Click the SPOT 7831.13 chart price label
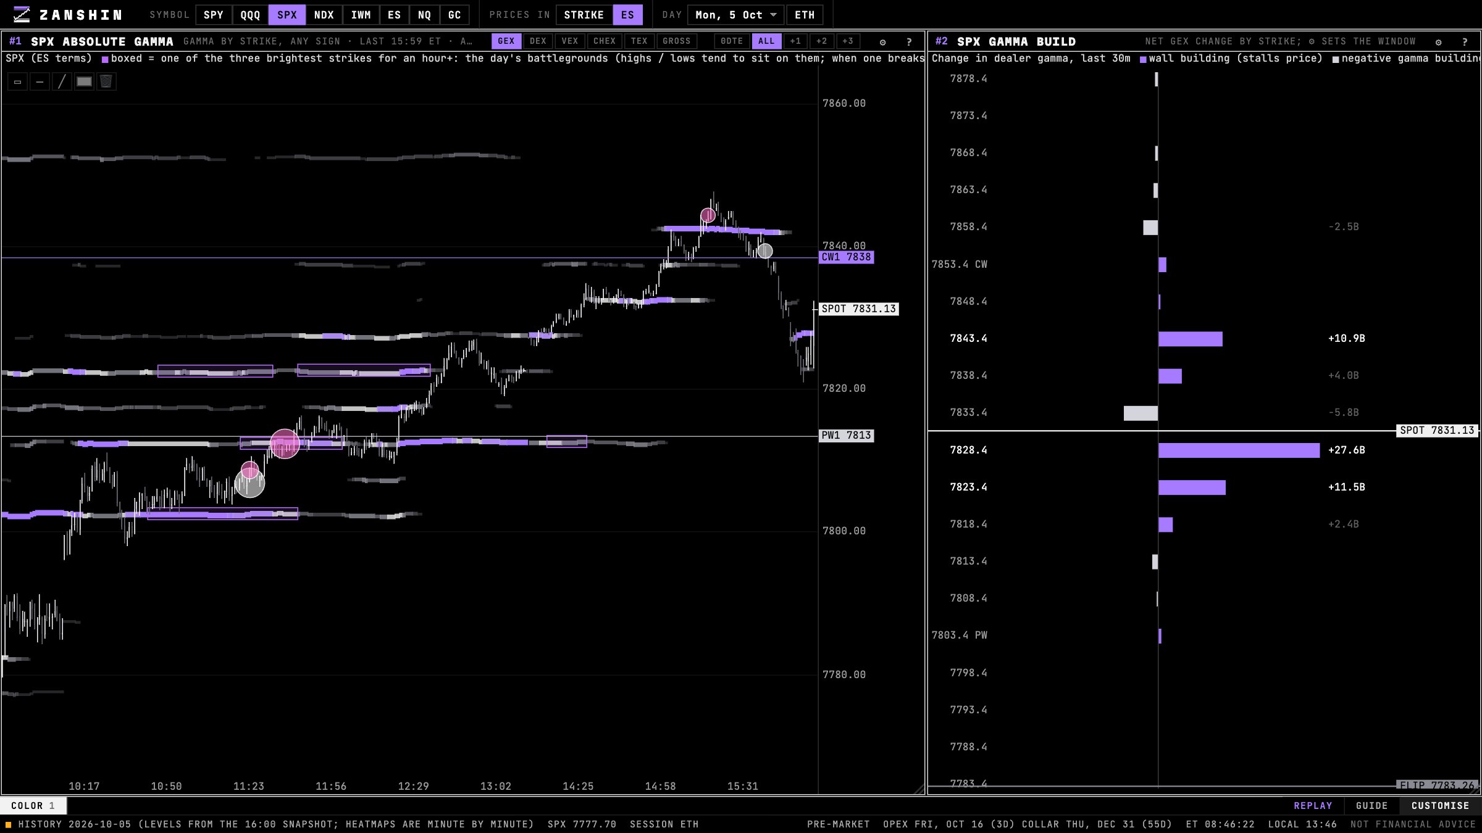Image resolution: width=1482 pixels, height=833 pixels. pos(858,309)
